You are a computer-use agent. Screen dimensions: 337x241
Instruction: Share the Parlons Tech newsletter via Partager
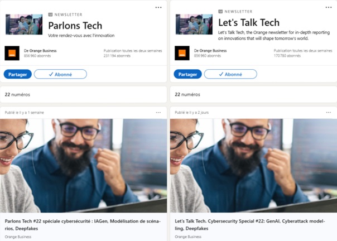[x=18, y=74]
